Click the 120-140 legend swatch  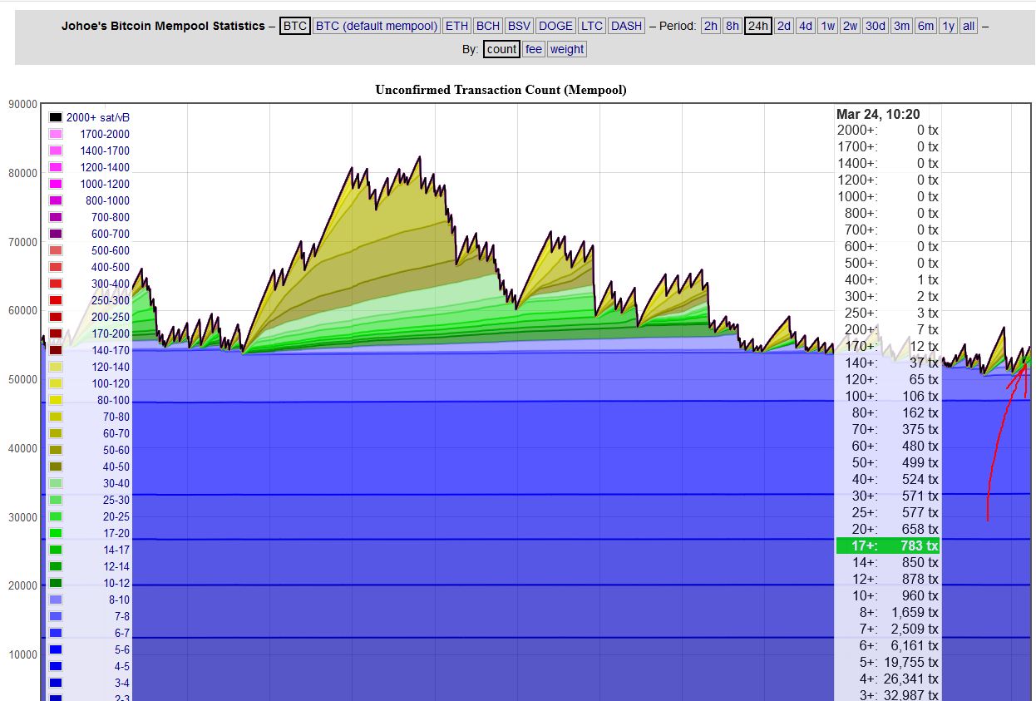pyautogui.click(x=56, y=367)
